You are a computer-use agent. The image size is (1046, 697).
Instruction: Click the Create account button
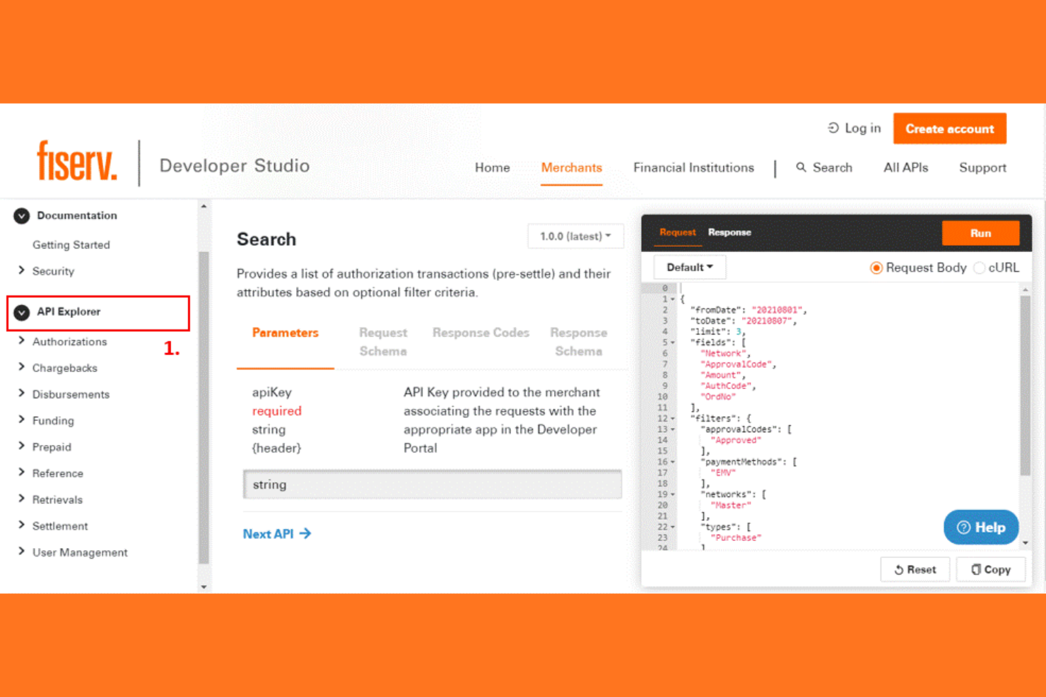click(x=950, y=129)
